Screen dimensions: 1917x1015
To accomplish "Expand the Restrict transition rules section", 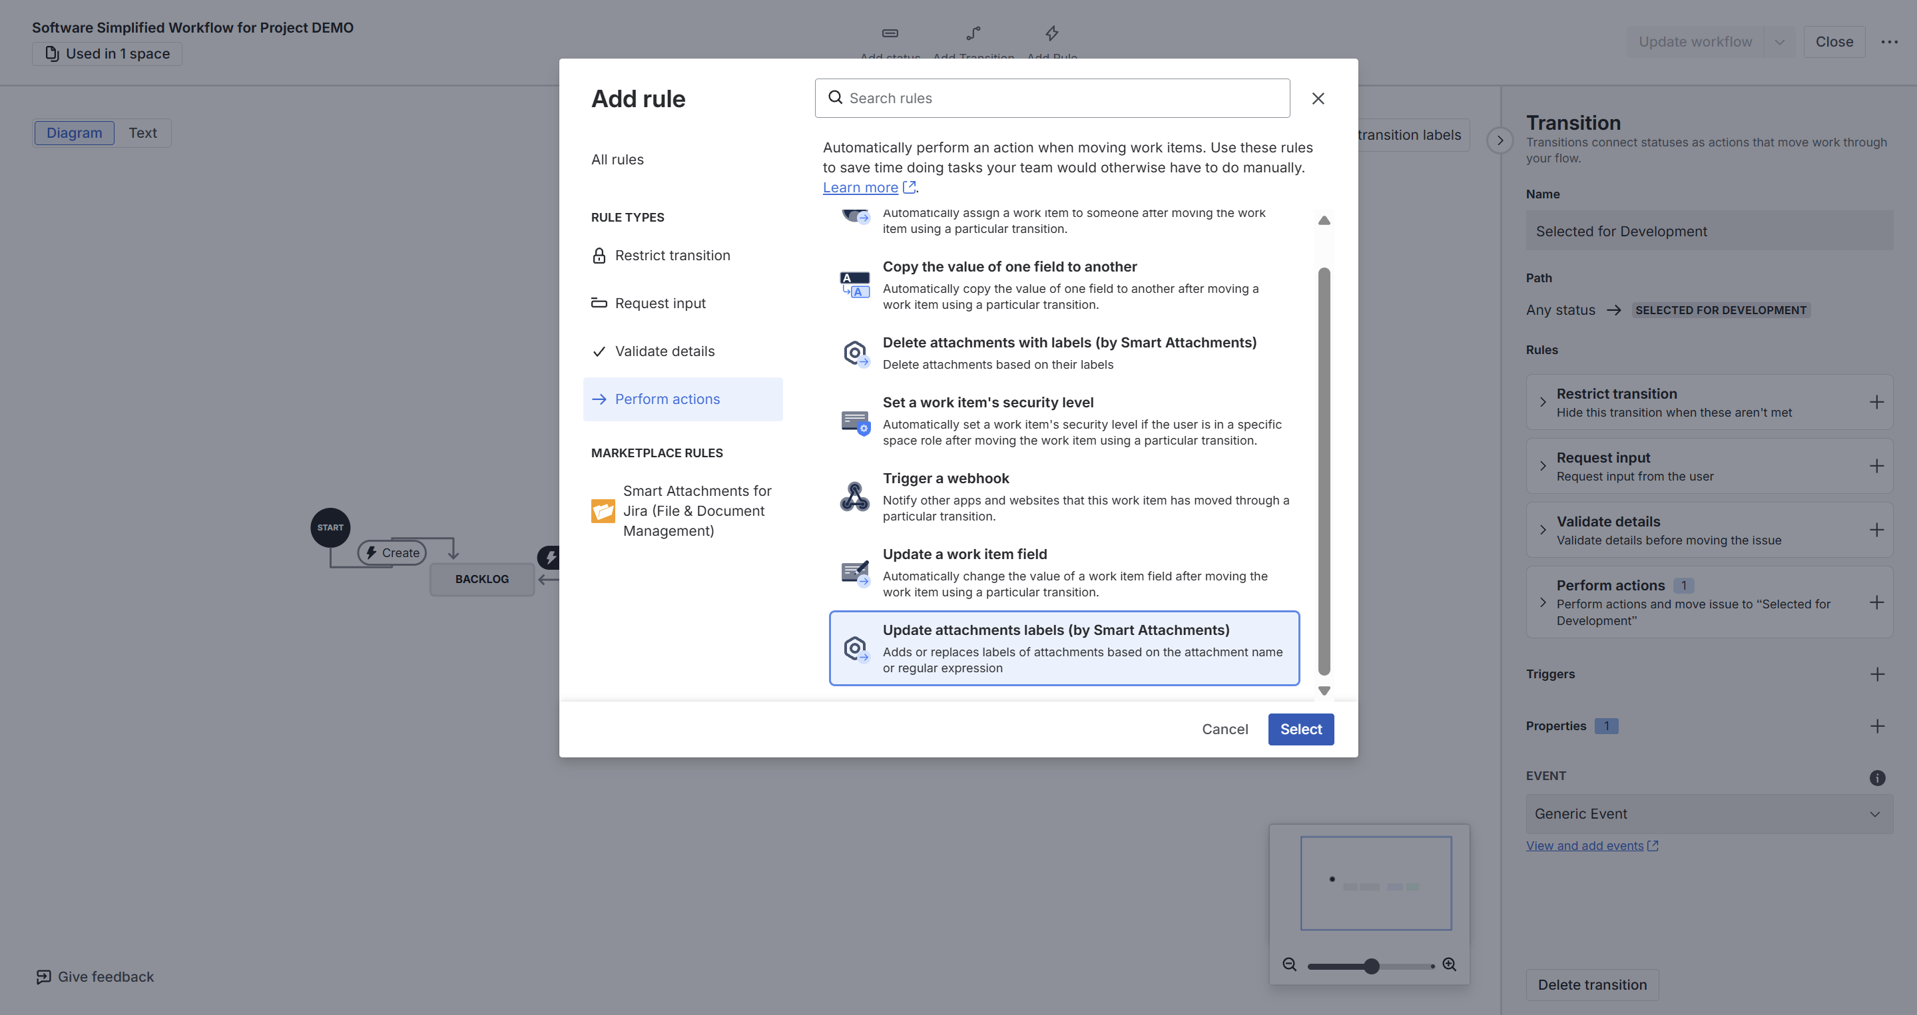I will (x=1543, y=402).
